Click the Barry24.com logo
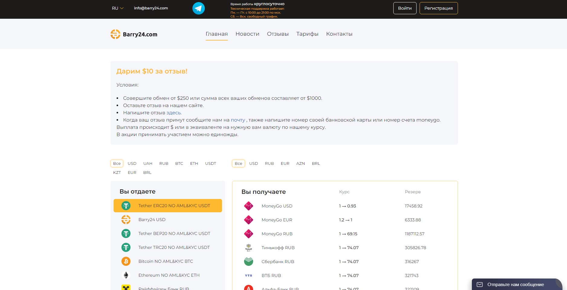Image resolution: width=567 pixels, height=290 pixels. (134, 34)
